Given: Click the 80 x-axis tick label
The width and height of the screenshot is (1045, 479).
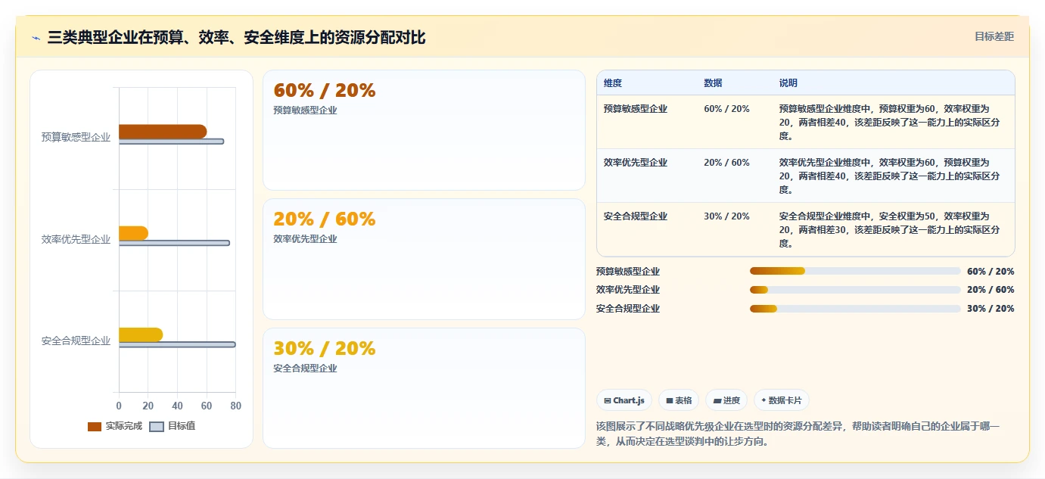Looking at the screenshot, I should 235,406.
